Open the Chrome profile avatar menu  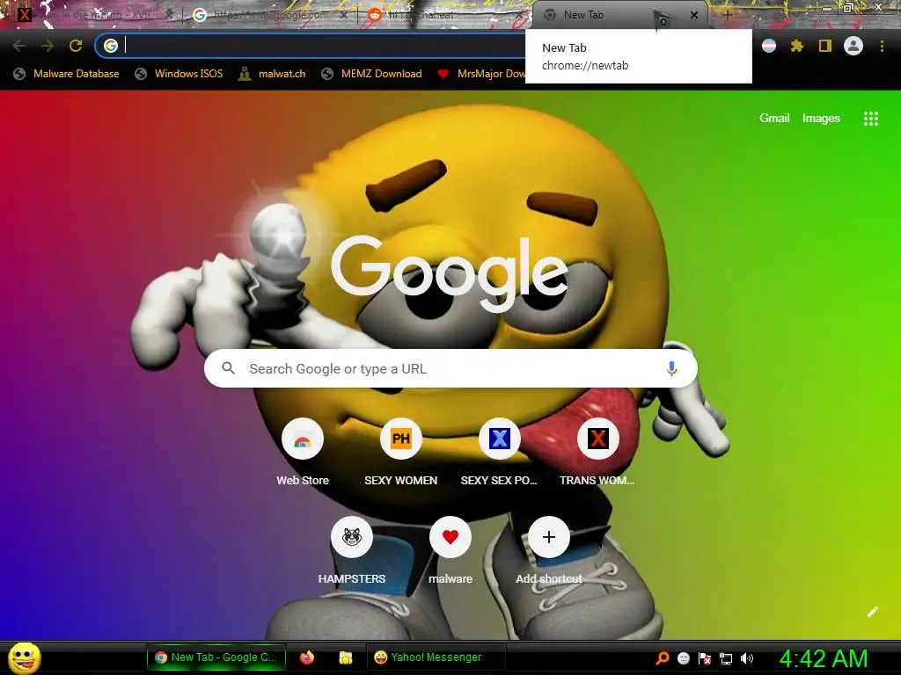[853, 46]
